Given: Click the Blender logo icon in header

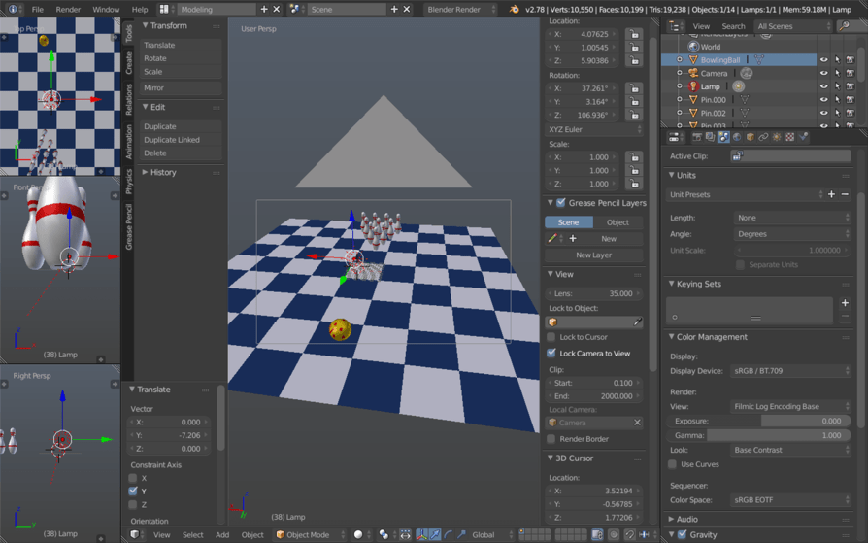Looking at the screenshot, I should [514, 9].
